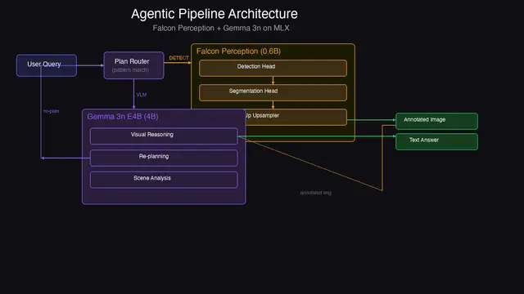Select the Detection Head block
Viewport: 524px width, 294px height.
coord(273,68)
